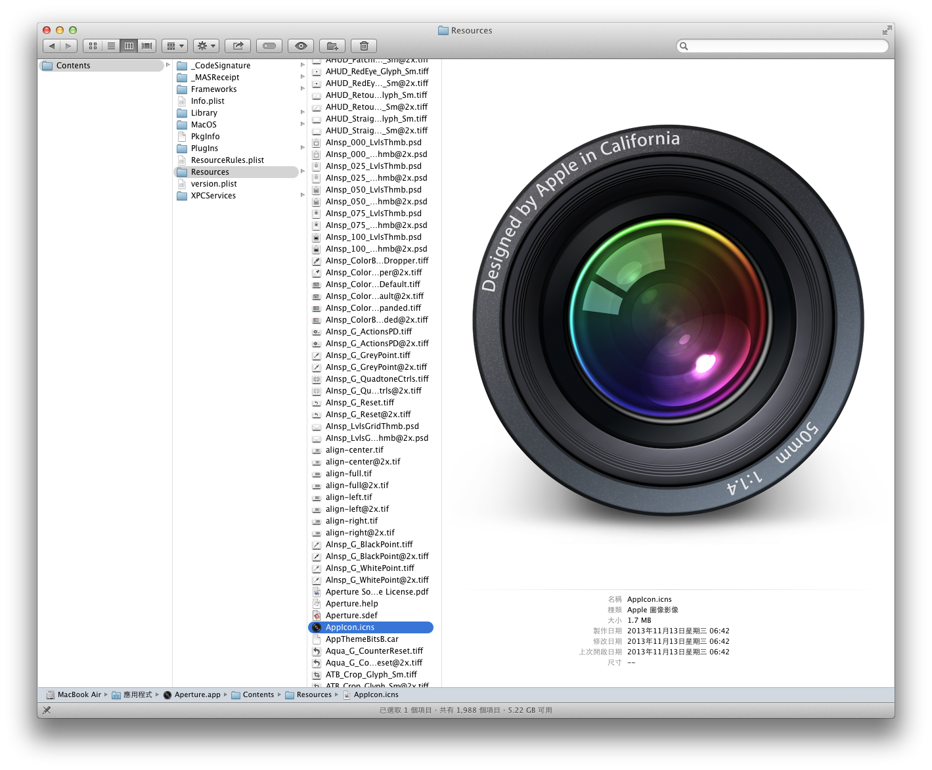932x770 pixels.
Task: Select the PlugIns folder
Action: click(204, 148)
